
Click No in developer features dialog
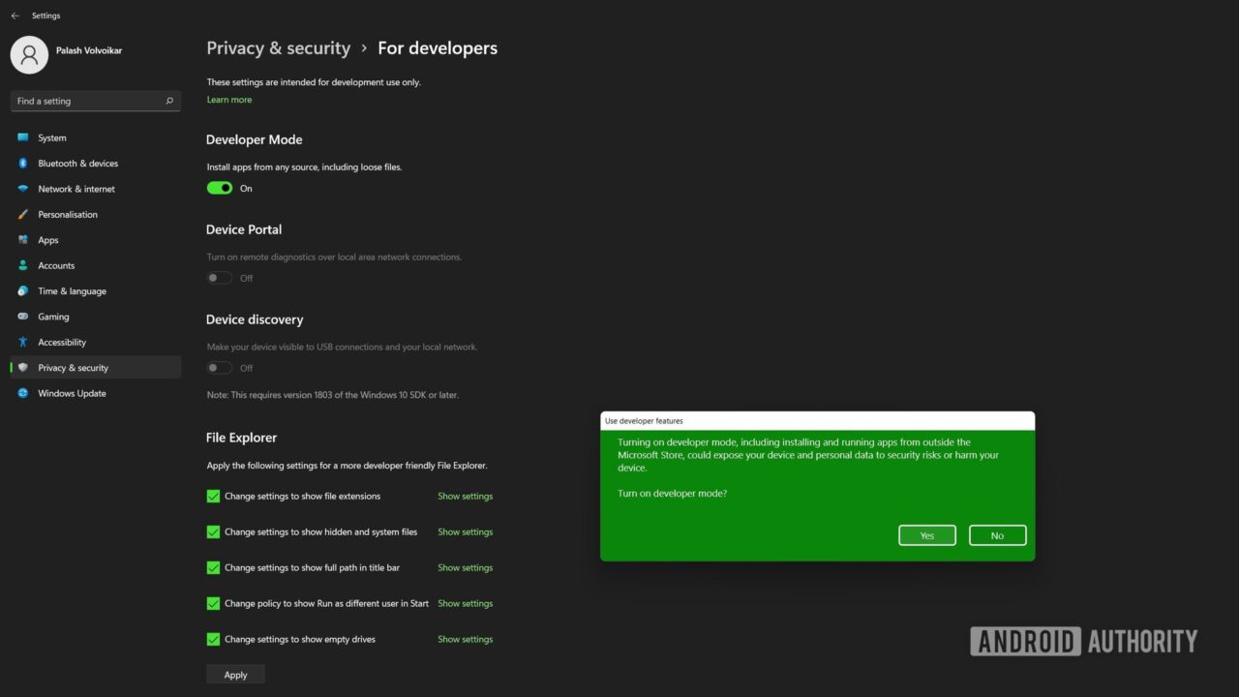coord(997,535)
